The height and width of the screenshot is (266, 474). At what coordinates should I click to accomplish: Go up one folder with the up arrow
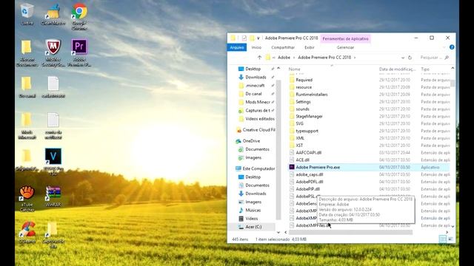259,58
